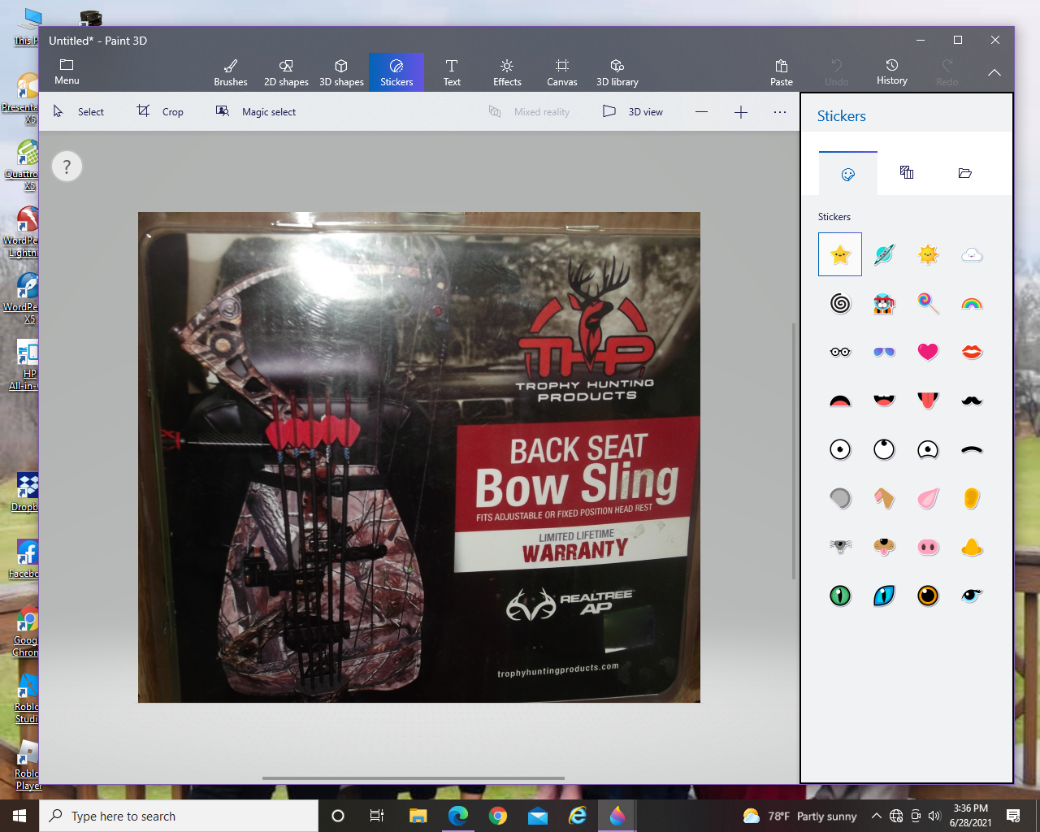Start Magic select
This screenshot has width=1040, height=832.
pos(256,111)
